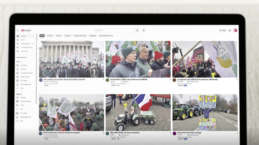Open the account avatar menu
259x145 pixels.
[235, 30]
